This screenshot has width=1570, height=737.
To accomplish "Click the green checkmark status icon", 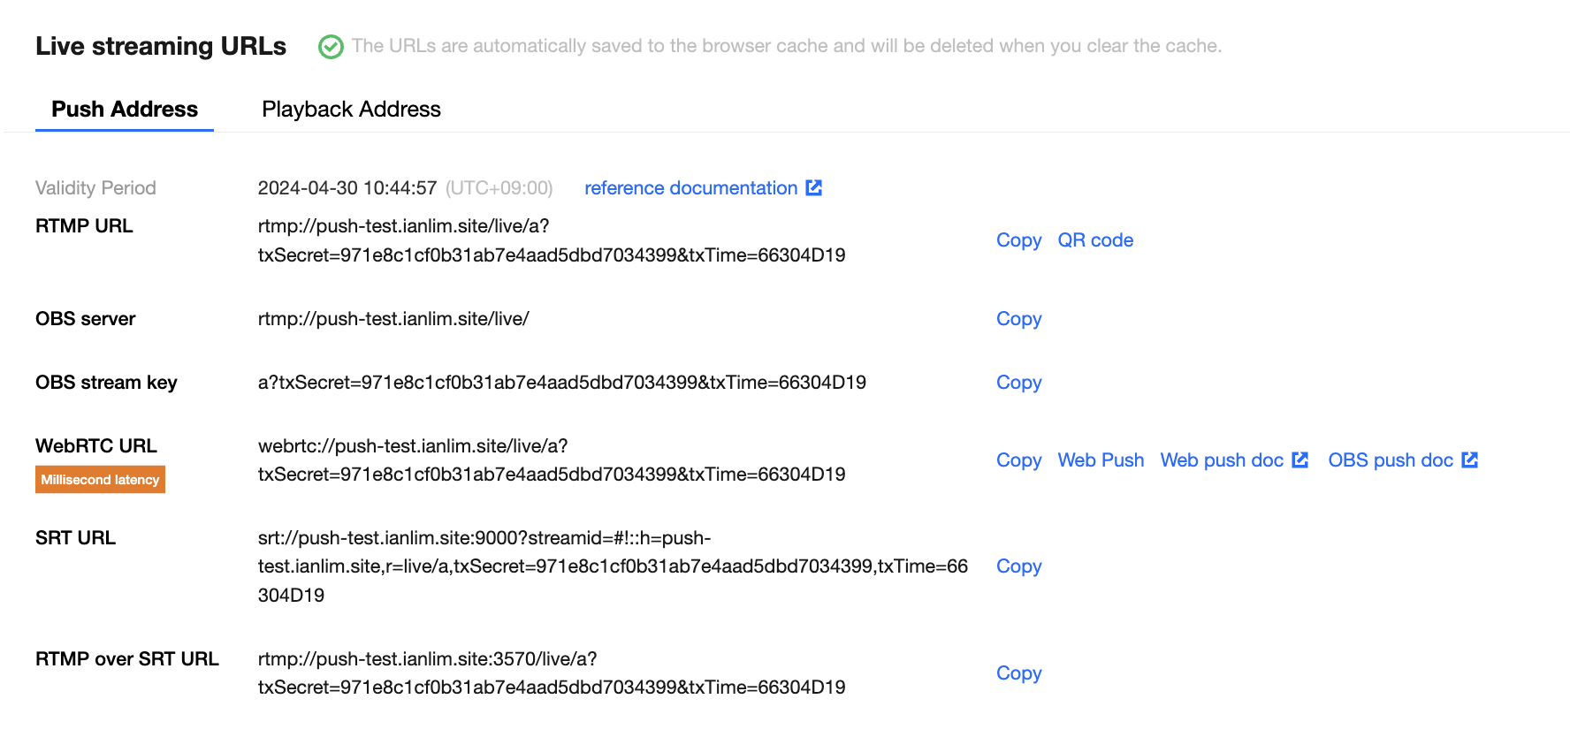I will pos(331,47).
